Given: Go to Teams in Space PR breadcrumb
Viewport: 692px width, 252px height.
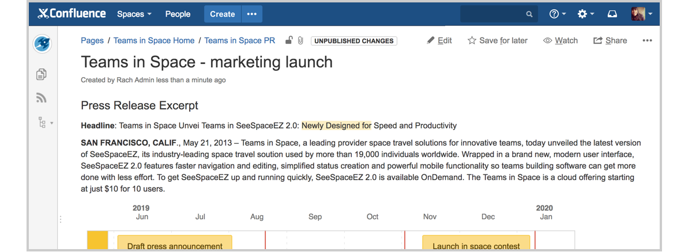Looking at the screenshot, I should 240,40.
